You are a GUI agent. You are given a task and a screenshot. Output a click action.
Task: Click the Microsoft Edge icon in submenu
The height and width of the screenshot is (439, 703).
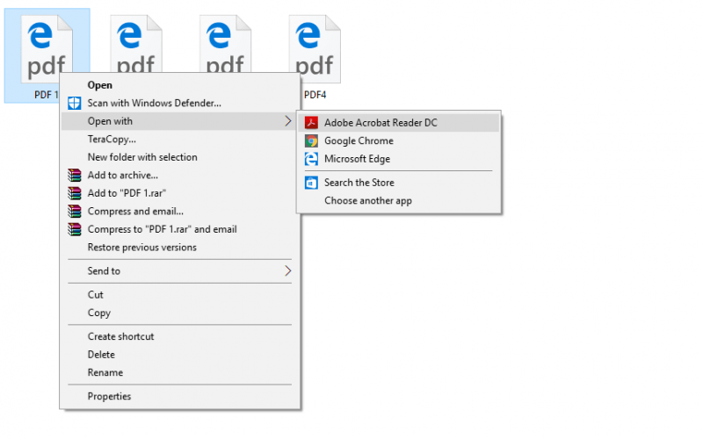(311, 159)
